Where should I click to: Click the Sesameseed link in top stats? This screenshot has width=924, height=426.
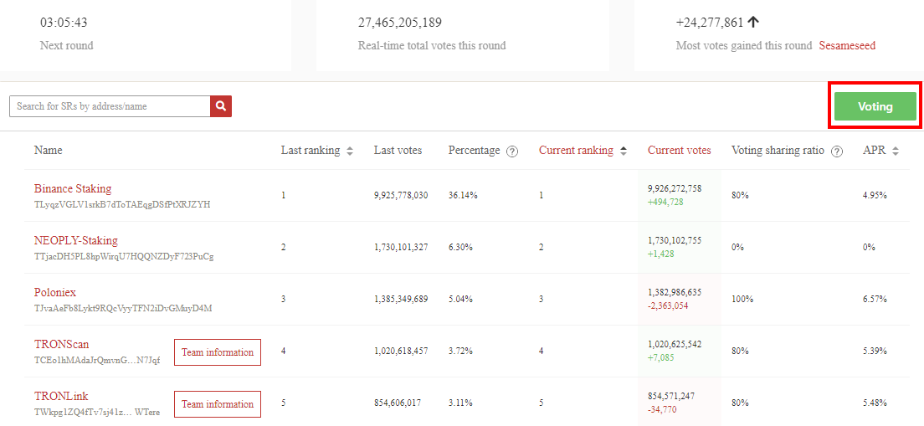pos(847,45)
